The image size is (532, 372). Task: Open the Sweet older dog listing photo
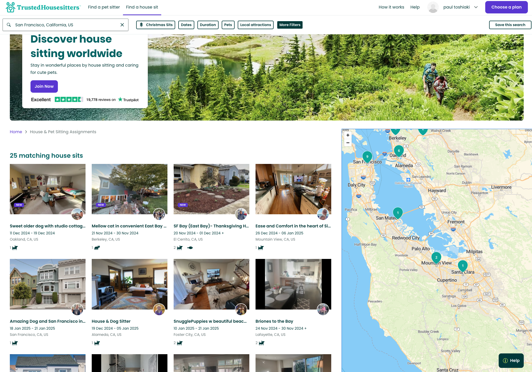[x=48, y=189]
